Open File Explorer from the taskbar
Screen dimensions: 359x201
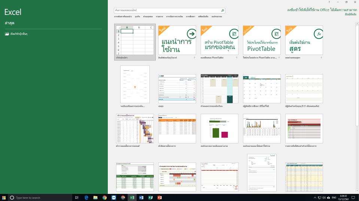coord(95,198)
